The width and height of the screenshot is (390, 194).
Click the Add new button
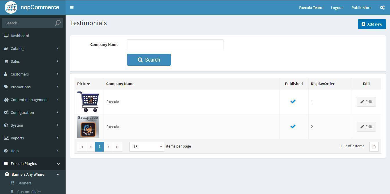pos(372,24)
